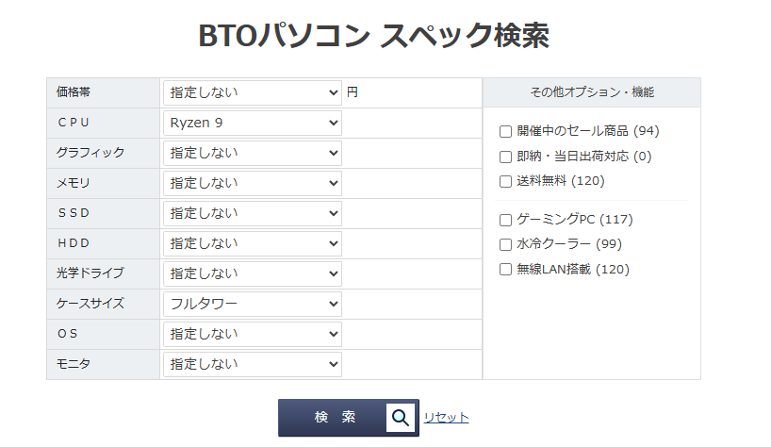Toggle the ゲーミングPC checkbox
Viewport: 771px width, 447px height.
pyautogui.click(x=505, y=220)
